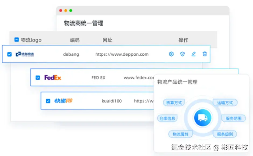Toggle the FedEx row checkbox

click(x=38, y=77)
